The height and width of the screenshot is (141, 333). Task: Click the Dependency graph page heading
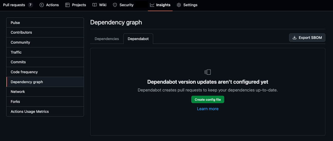pos(116,22)
